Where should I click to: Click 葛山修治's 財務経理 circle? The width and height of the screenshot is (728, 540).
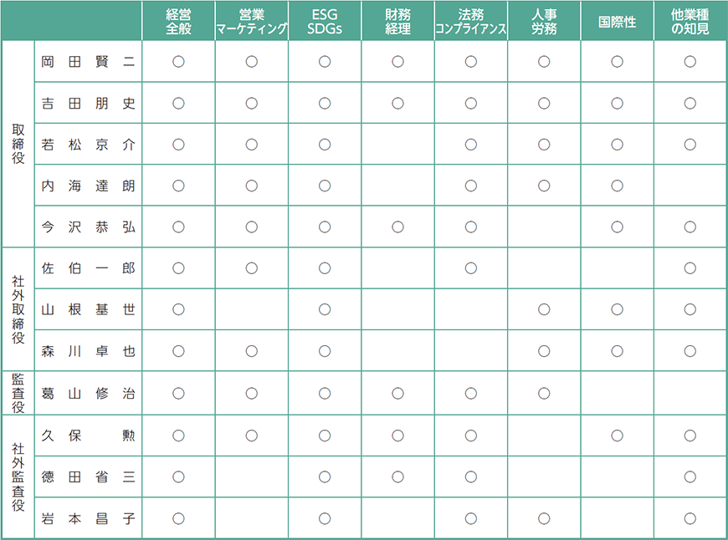[x=397, y=394]
